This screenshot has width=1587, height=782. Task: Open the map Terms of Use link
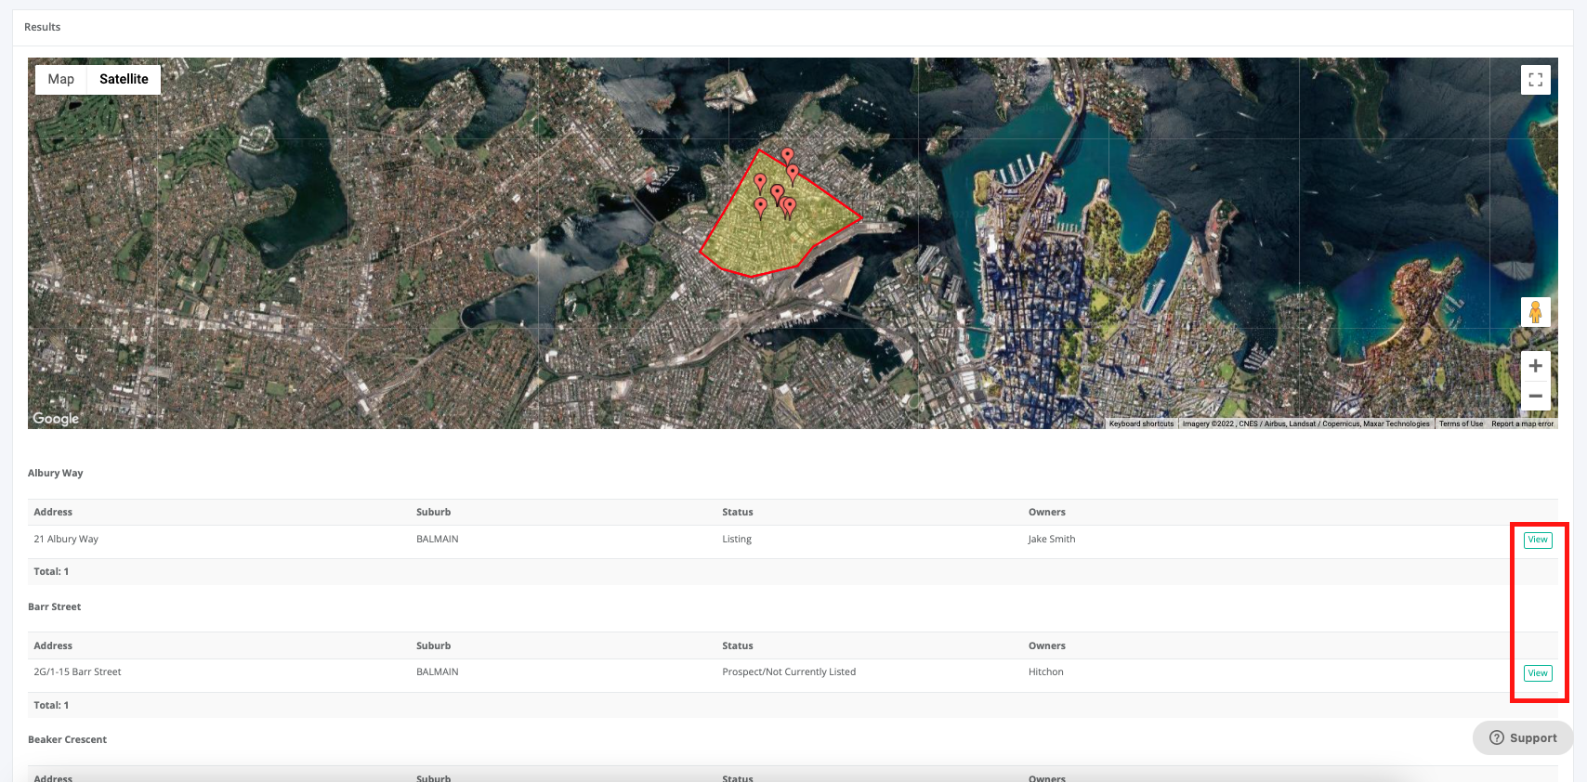click(x=1461, y=424)
